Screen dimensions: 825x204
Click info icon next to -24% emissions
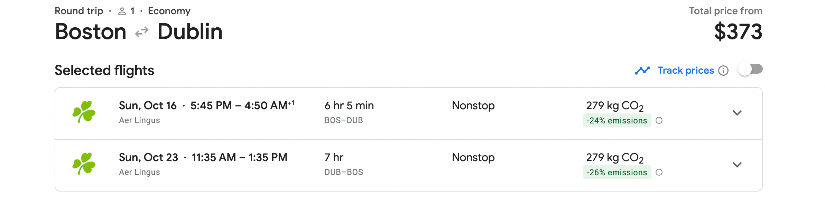pos(659,120)
